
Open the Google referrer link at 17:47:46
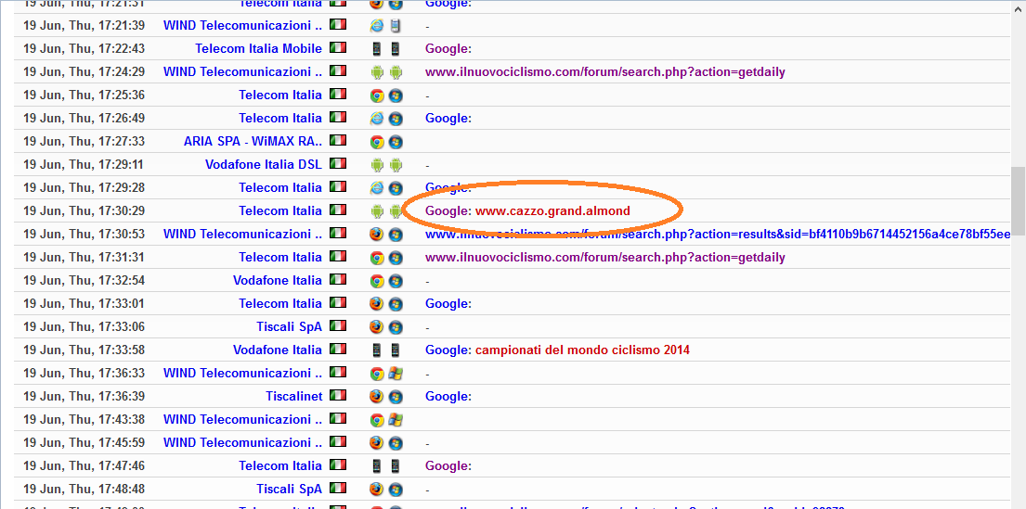[447, 466]
